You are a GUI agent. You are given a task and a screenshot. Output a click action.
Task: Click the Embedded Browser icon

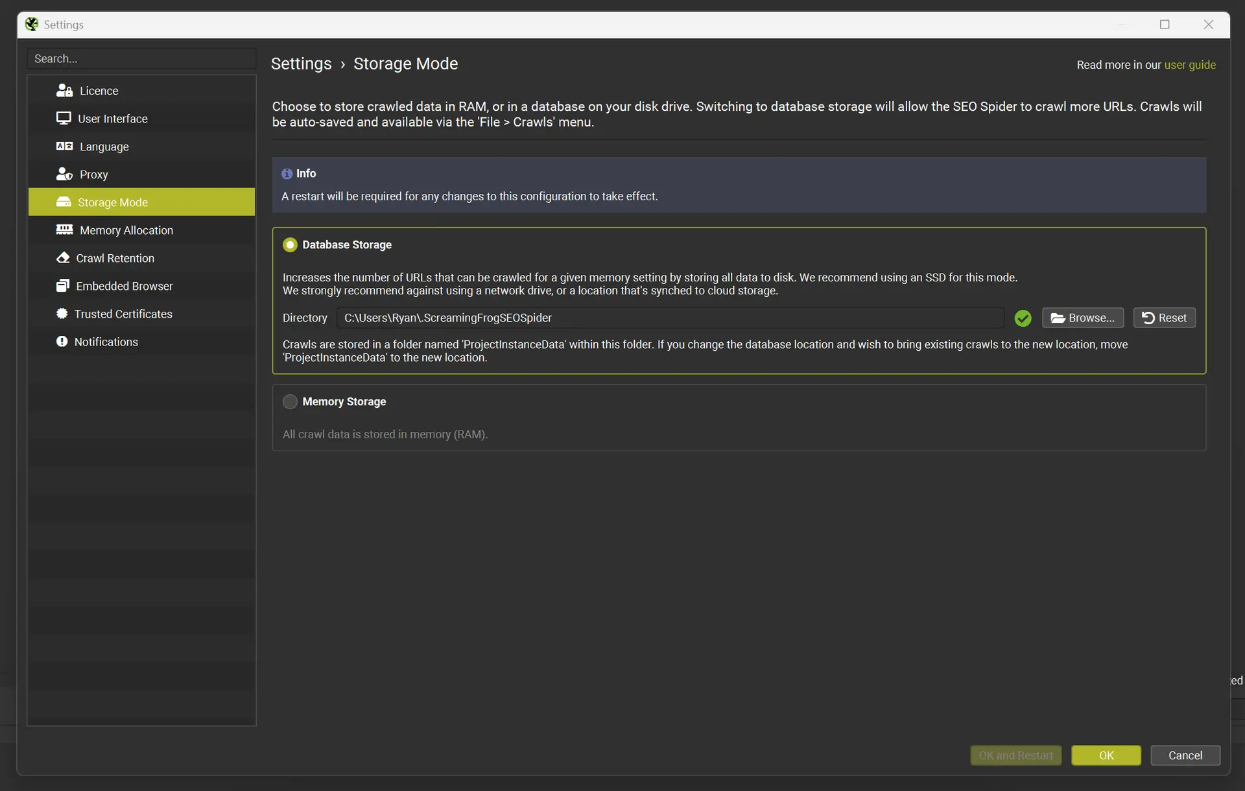(x=63, y=286)
